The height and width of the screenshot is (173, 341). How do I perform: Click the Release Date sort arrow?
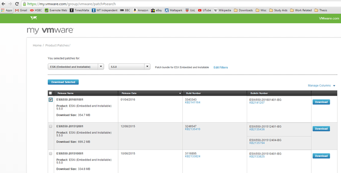coord(180,93)
